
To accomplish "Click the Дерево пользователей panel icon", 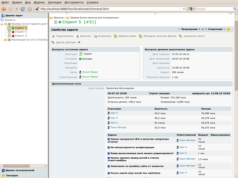I will coord(3,171).
